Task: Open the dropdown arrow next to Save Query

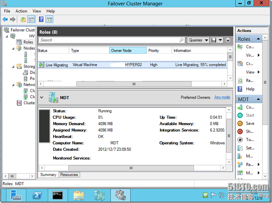Action: [220, 40]
